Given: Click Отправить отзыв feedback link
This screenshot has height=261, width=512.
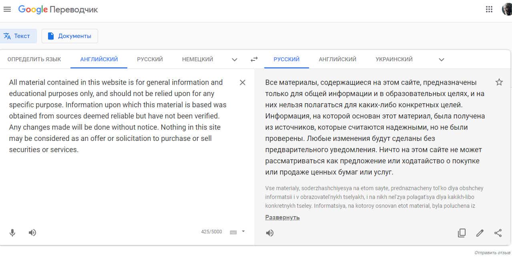Looking at the screenshot, I should (492, 253).
